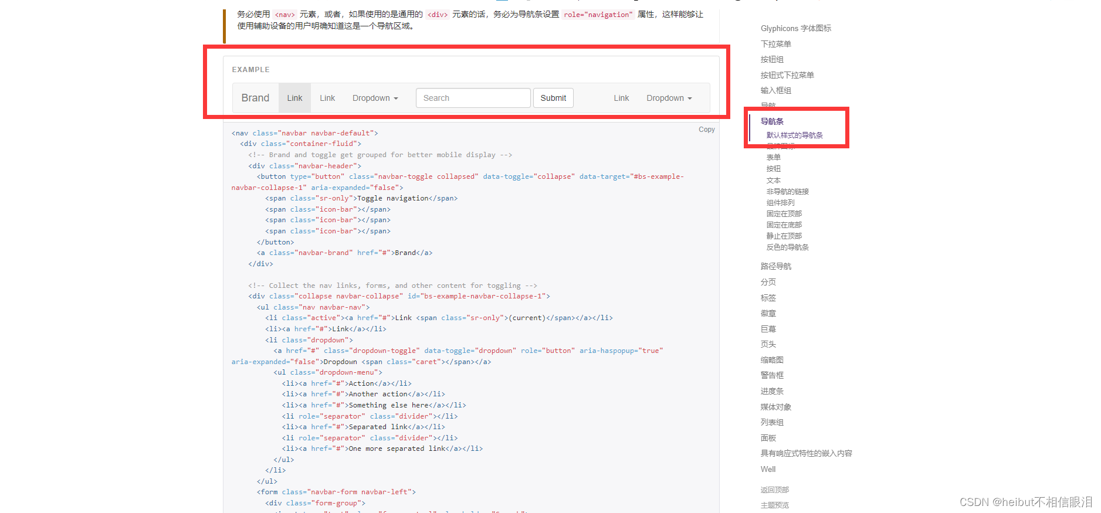Viewport: 1101px width, 513px height.
Task: Open 主题预览 link
Action: click(774, 505)
